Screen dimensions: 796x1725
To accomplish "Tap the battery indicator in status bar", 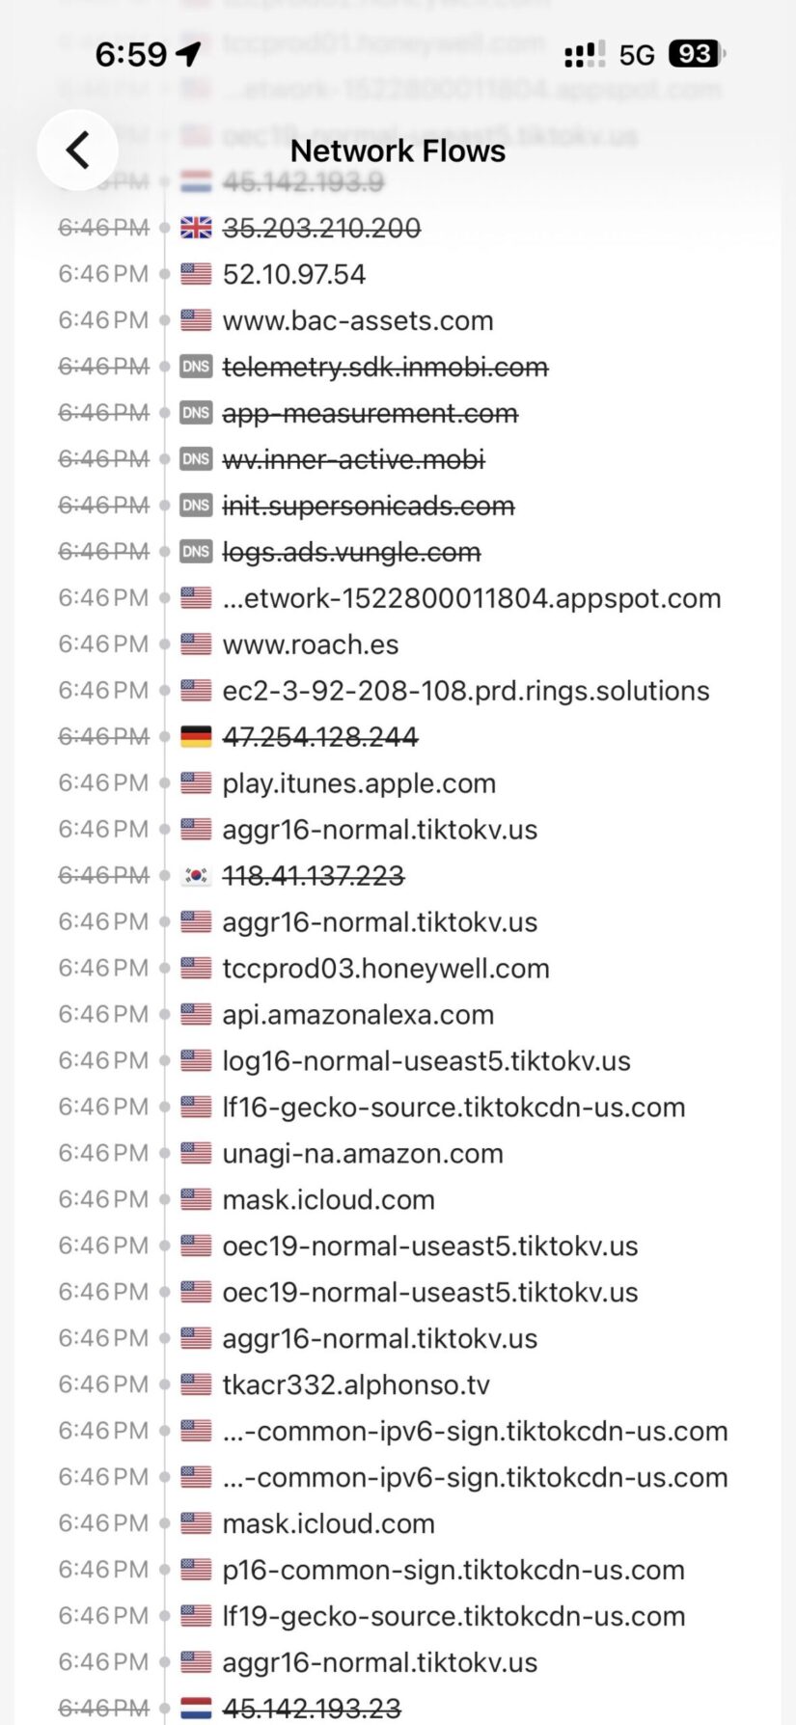I will point(695,54).
